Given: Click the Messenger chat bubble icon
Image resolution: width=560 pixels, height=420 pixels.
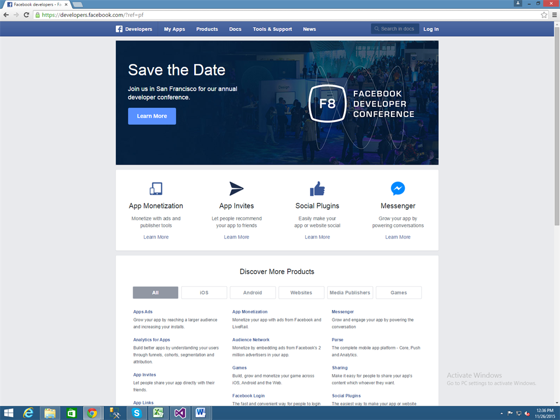Looking at the screenshot, I should [x=398, y=189].
